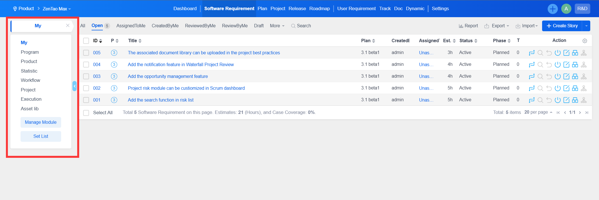
Task: Open the table column settings gear
Action: click(585, 41)
